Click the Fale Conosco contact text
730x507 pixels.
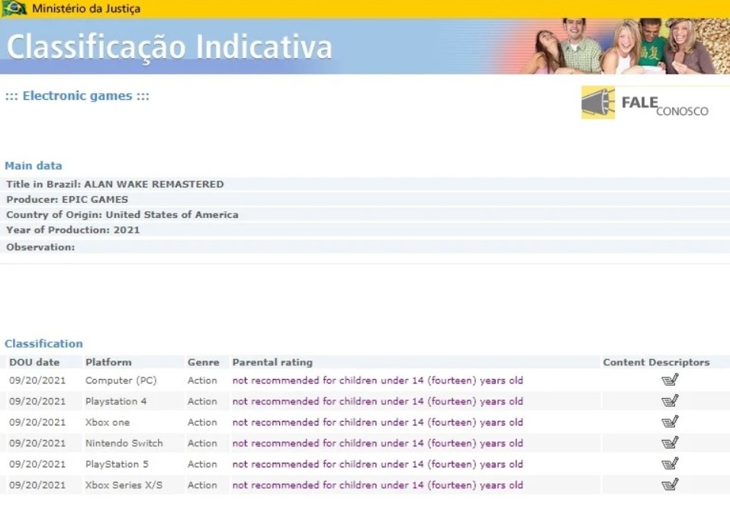[x=664, y=106]
